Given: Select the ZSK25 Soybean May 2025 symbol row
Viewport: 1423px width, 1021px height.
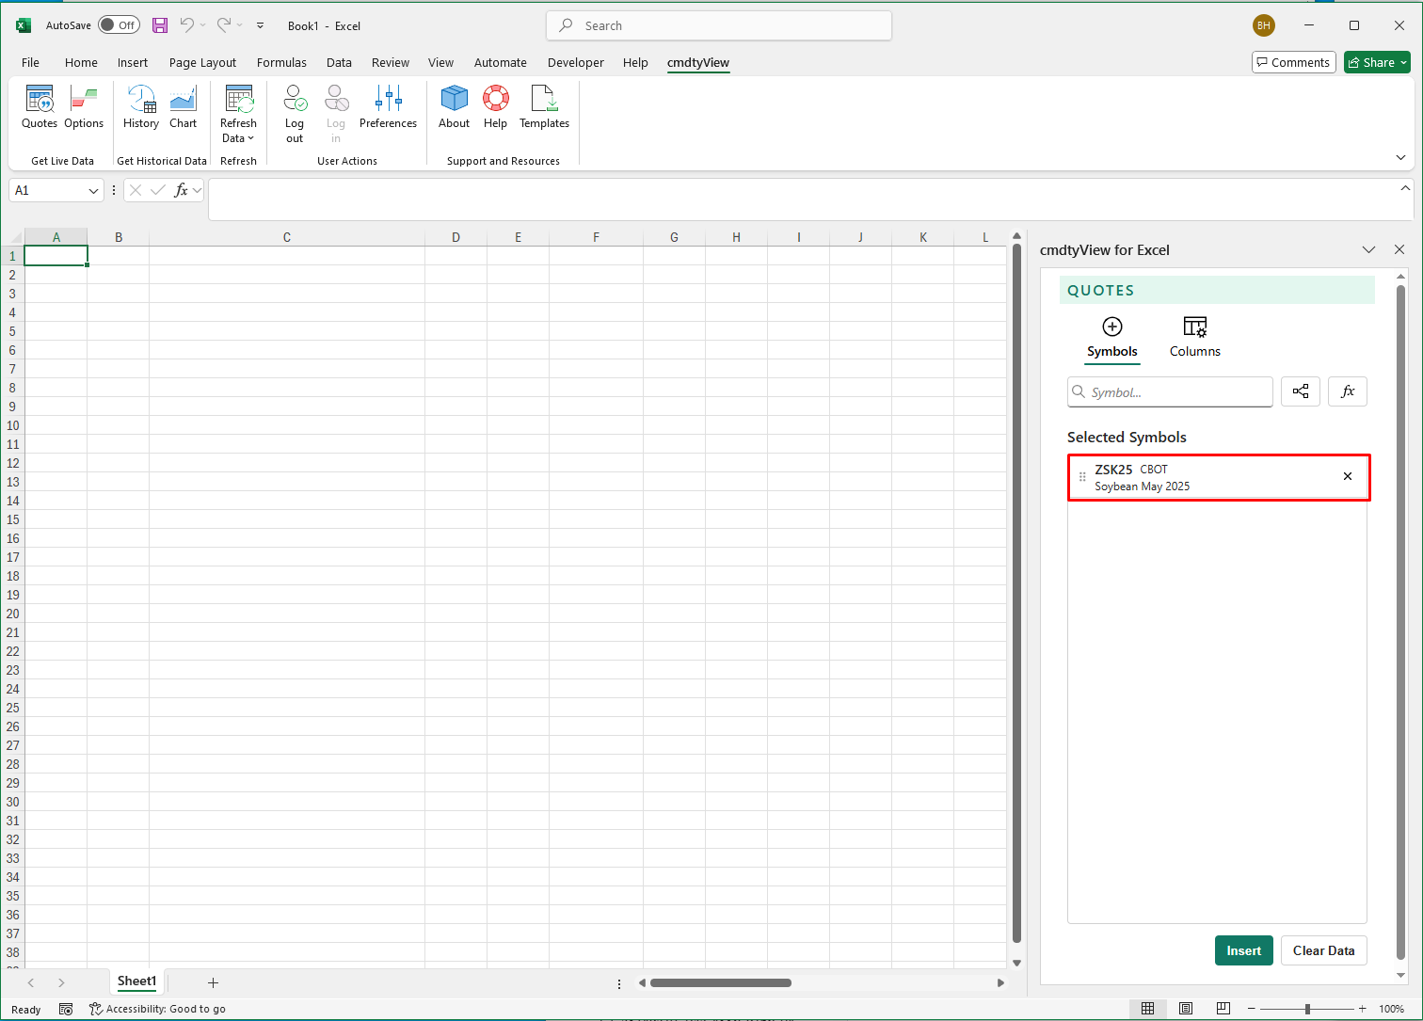Looking at the screenshot, I should pyautogui.click(x=1219, y=477).
